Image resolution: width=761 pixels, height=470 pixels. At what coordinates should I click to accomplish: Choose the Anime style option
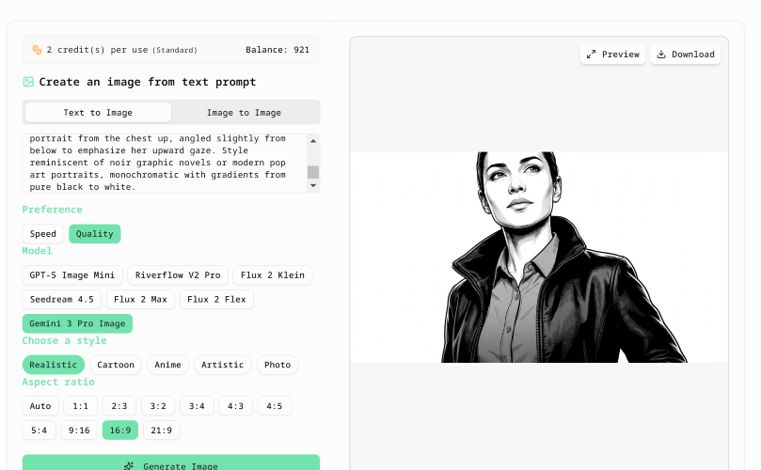[168, 365]
